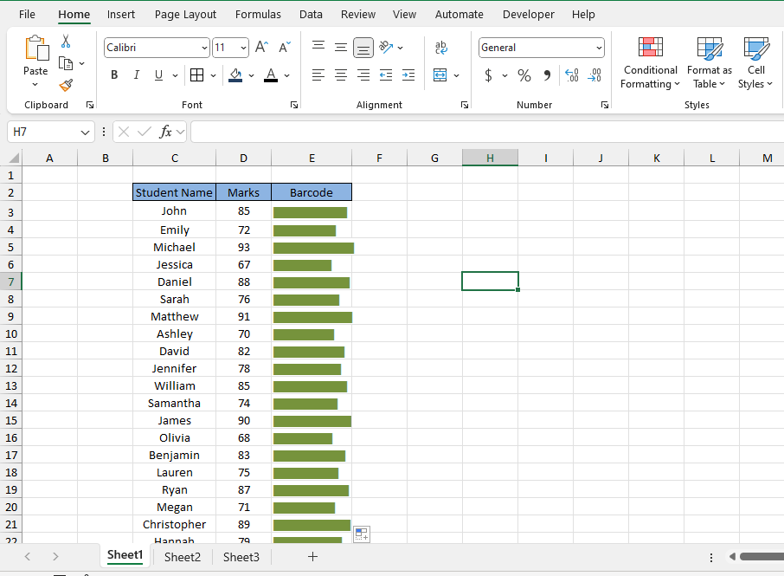Open the Fill Color dropdown arrow
This screenshot has width=784, height=576.
[251, 74]
